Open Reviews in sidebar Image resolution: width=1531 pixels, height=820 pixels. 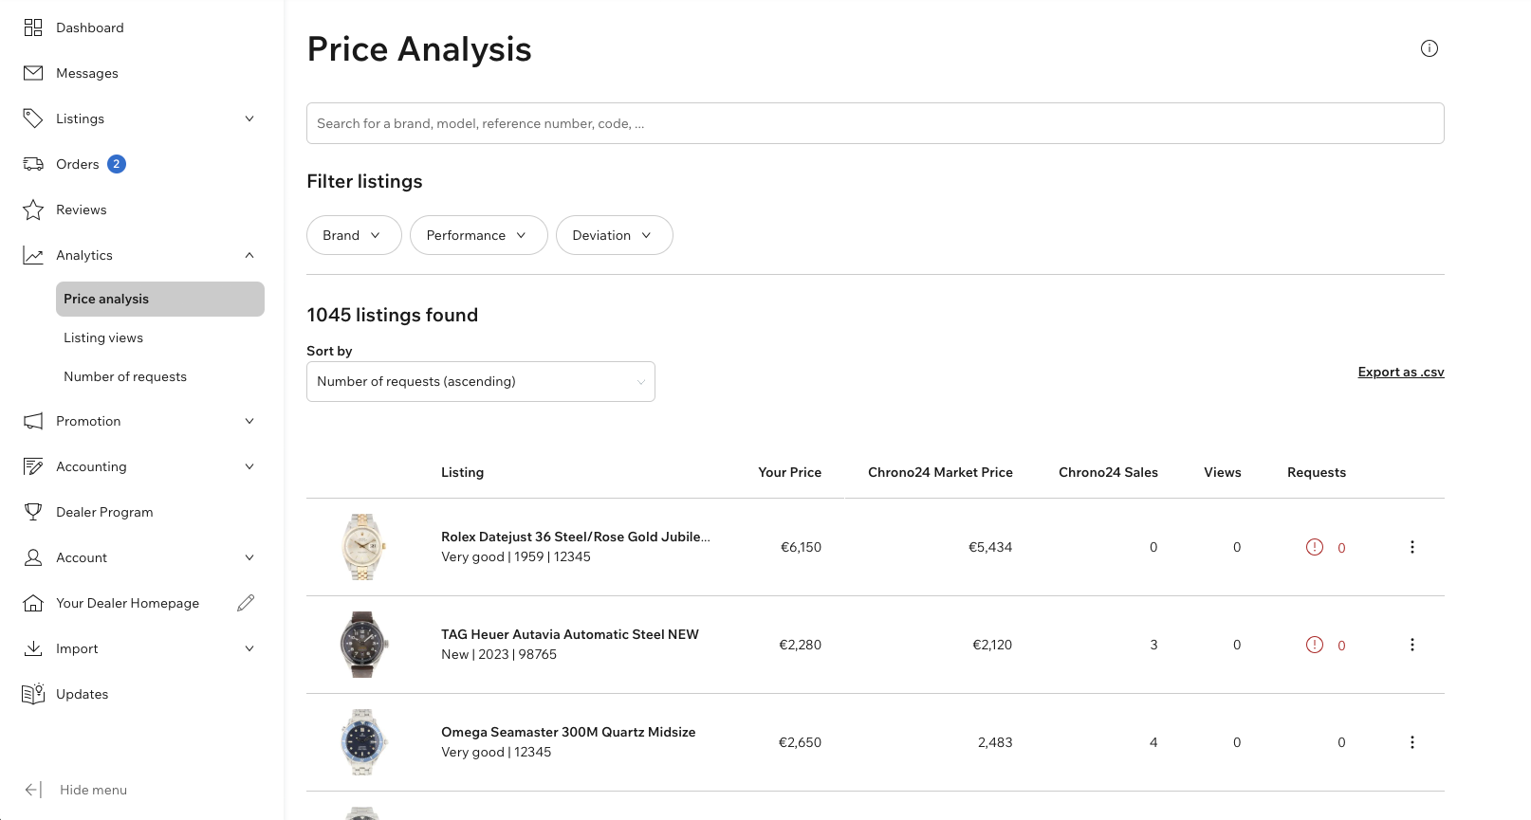82,210
